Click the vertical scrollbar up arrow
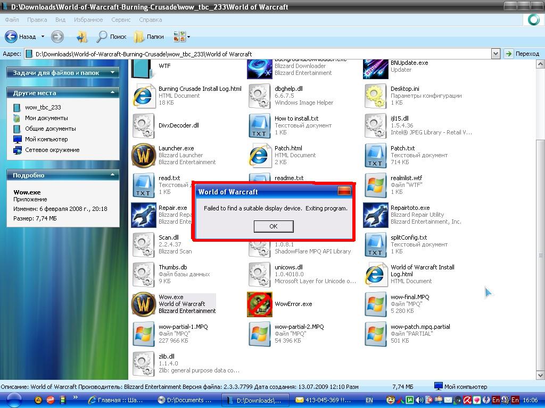This screenshot has height=408, width=545. [540, 64]
